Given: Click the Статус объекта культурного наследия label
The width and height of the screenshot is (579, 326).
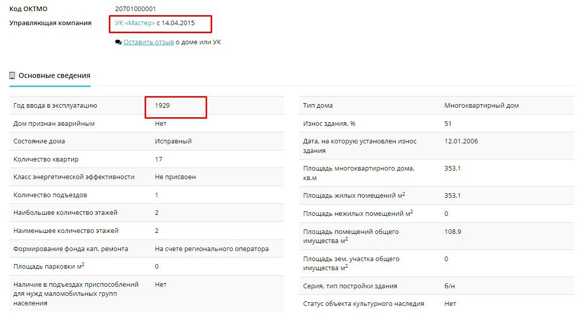Looking at the screenshot, I should pos(363,304).
